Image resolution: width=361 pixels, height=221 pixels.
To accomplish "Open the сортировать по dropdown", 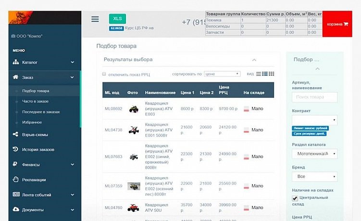I will 222,74.
